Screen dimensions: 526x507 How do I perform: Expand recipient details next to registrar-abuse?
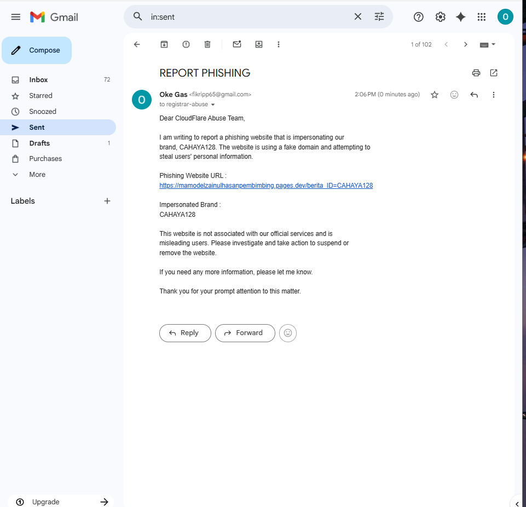[x=213, y=105]
